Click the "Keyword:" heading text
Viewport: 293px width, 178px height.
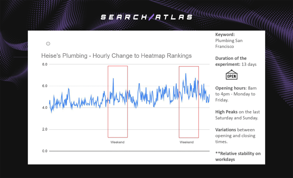225,34
